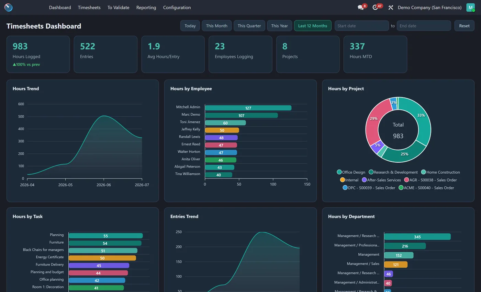Open the activities clock icon

(x=375, y=8)
